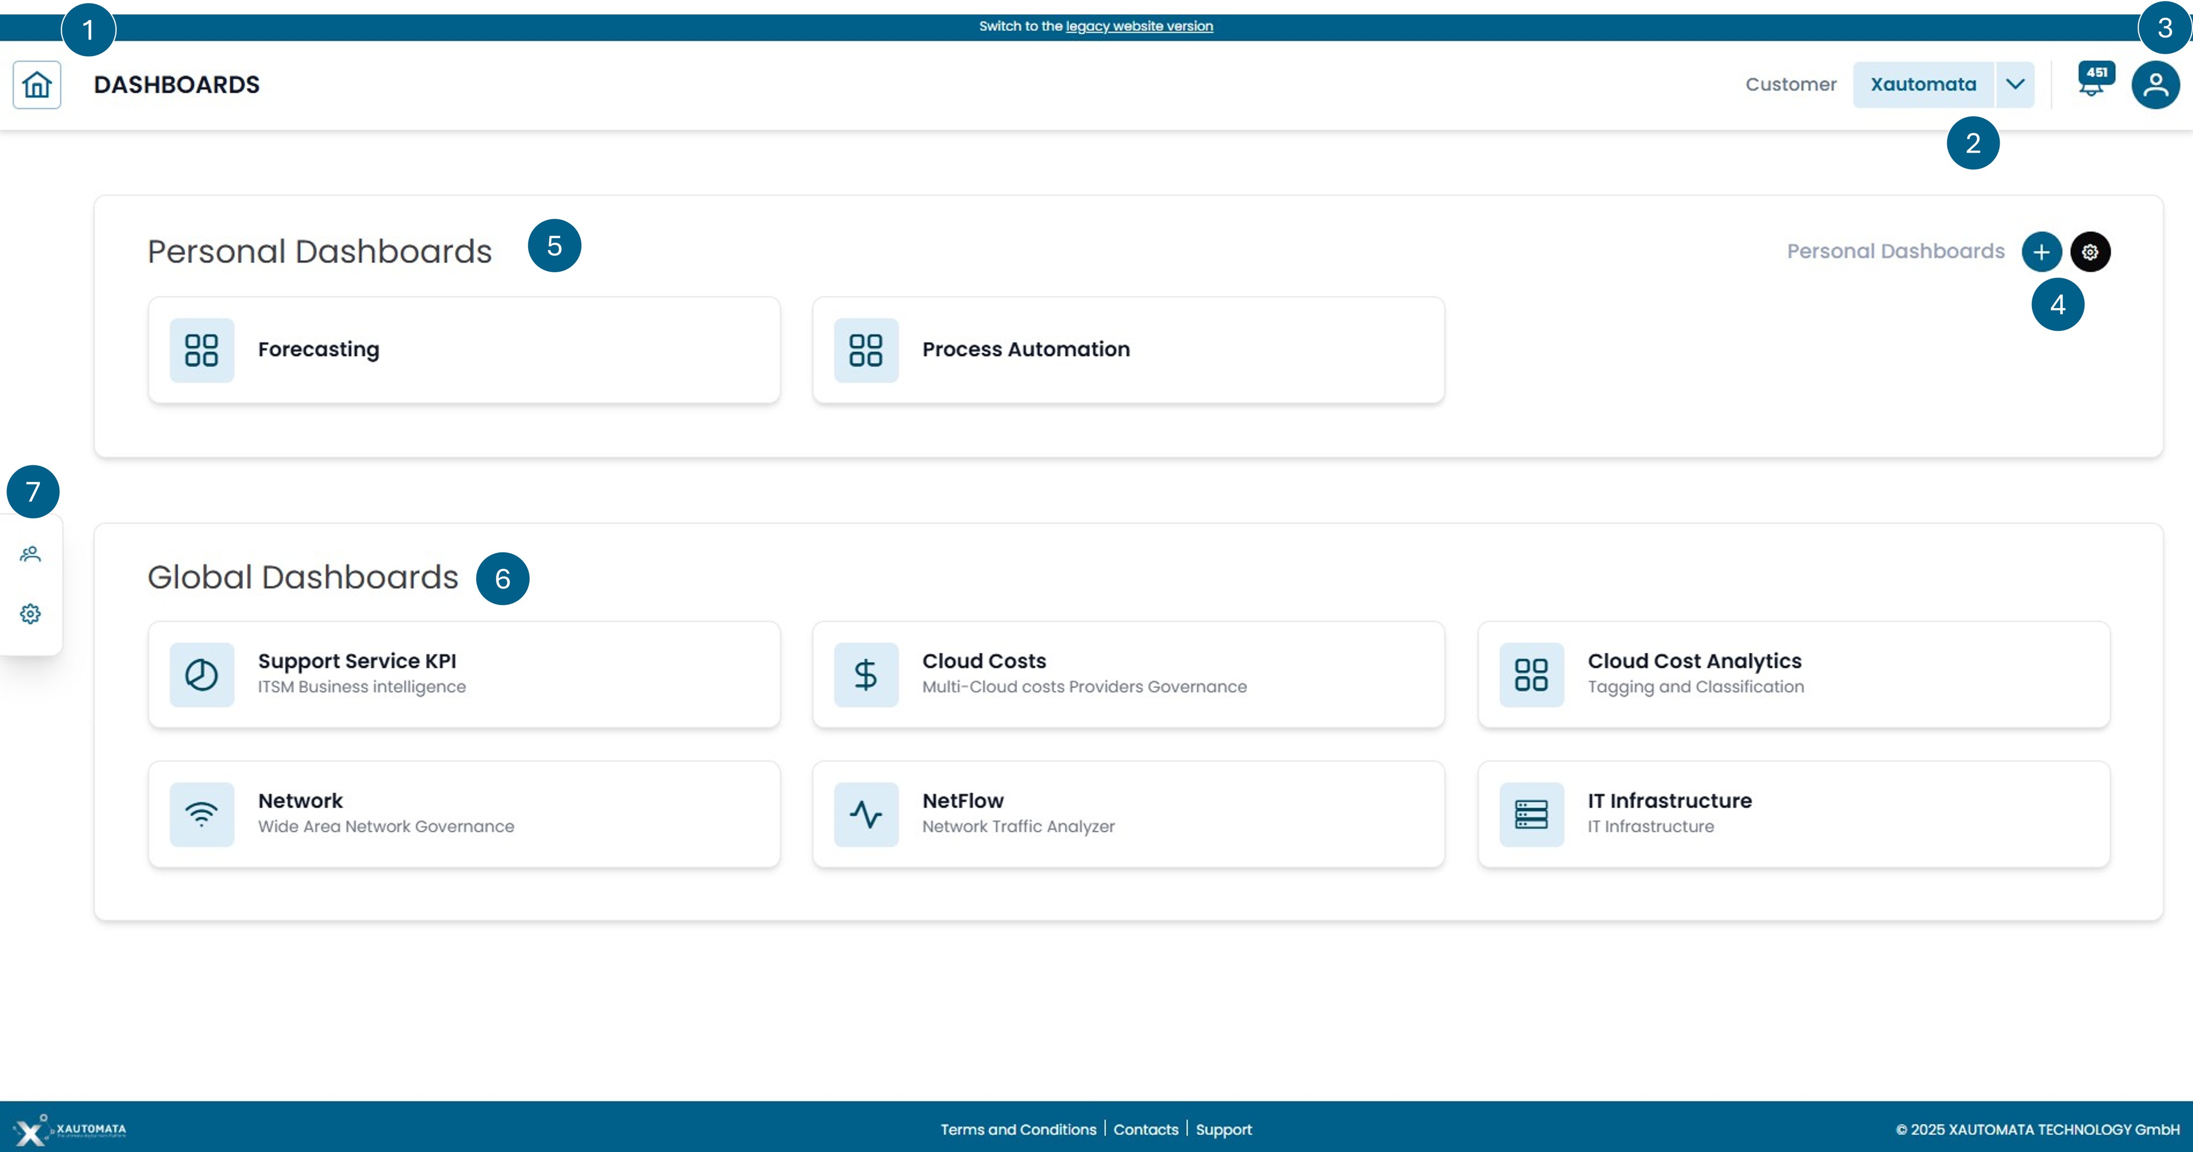The width and height of the screenshot is (2193, 1152).
Task: Click the settings gear icon in sidebar
Action: 30,613
